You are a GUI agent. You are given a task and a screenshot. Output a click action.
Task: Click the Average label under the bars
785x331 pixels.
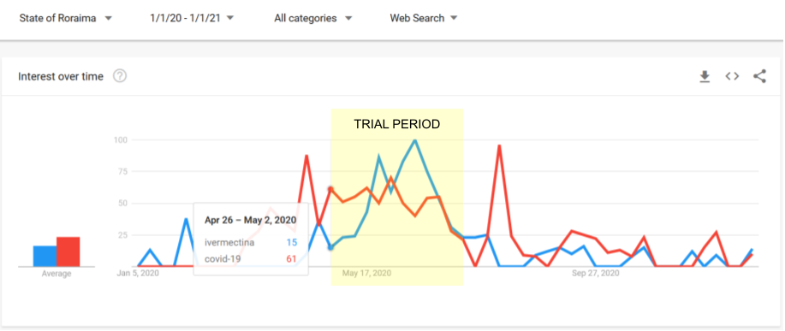pyautogui.click(x=56, y=274)
